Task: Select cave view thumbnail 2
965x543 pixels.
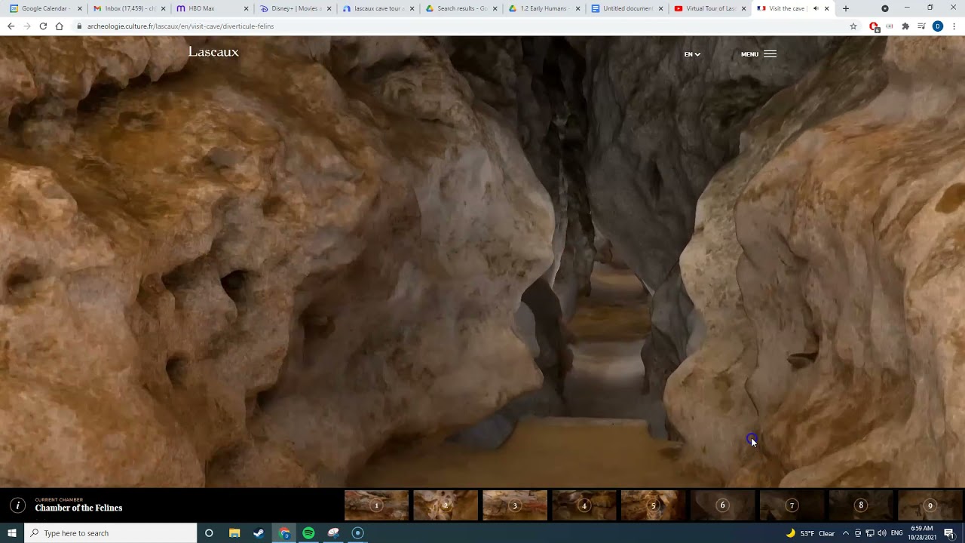Action: coord(446,505)
